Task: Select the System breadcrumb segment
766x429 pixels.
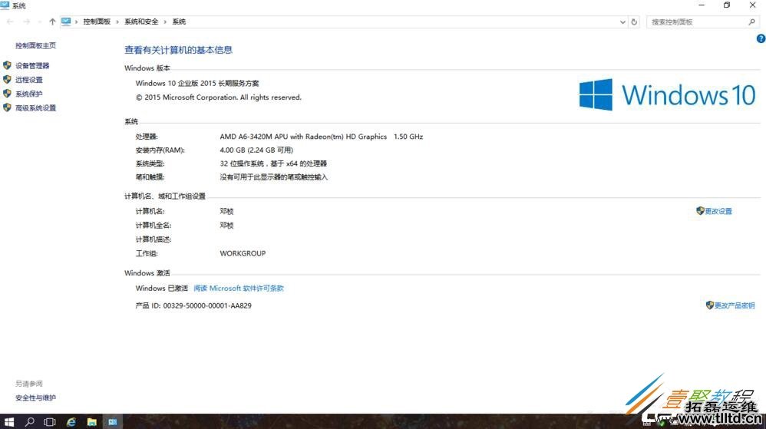Action: (179, 21)
